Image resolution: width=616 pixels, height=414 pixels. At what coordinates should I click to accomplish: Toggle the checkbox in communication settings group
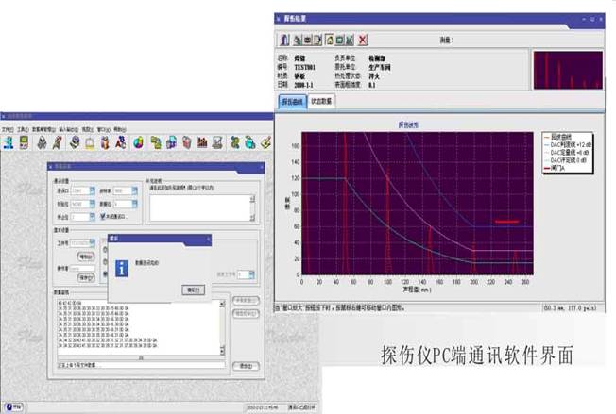pos(105,215)
